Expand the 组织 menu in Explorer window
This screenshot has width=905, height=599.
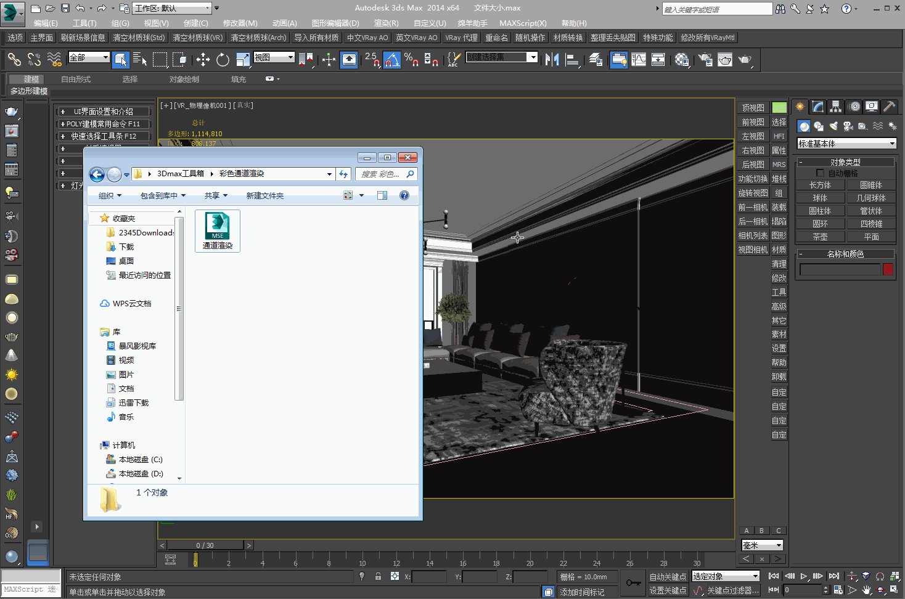tap(110, 196)
